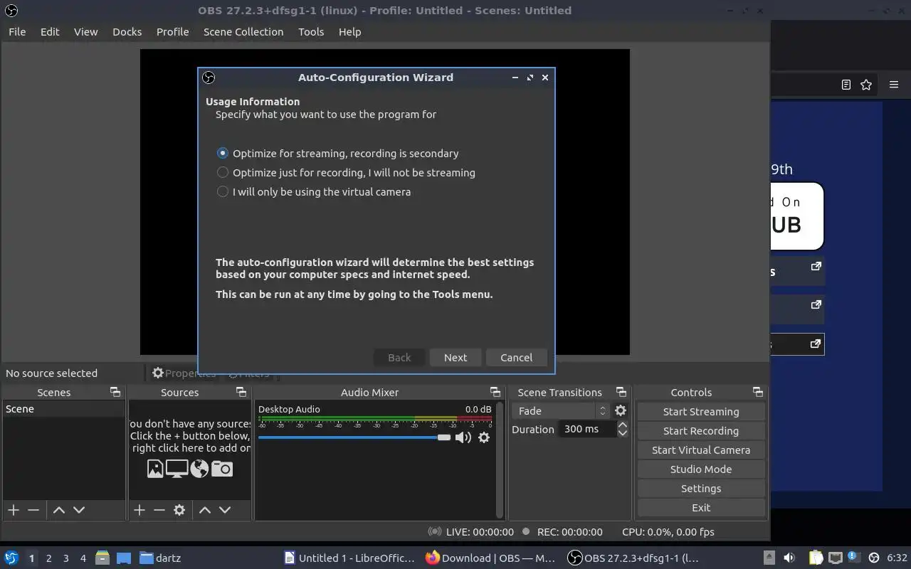Mute Desktop Audio with the speaker icon
The width and height of the screenshot is (911, 569).
click(463, 437)
